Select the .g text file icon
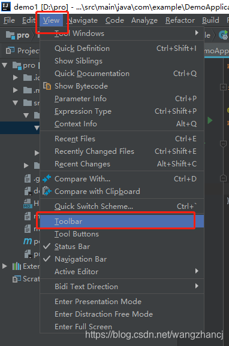 point(28,178)
